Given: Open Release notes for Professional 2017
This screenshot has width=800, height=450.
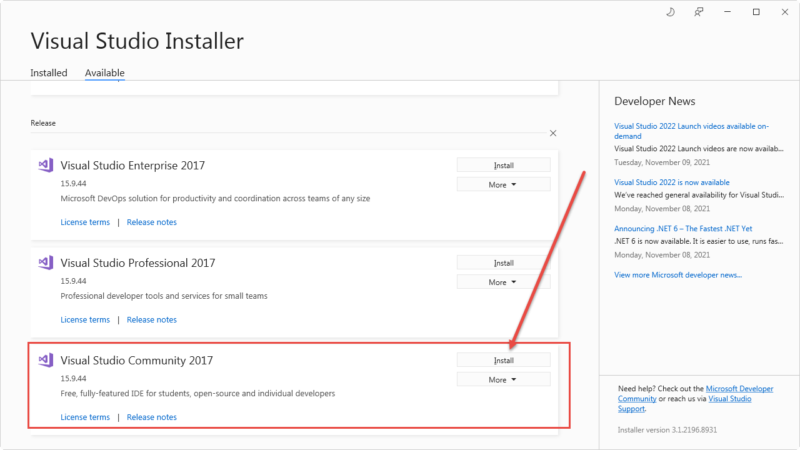Looking at the screenshot, I should click(152, 319).
